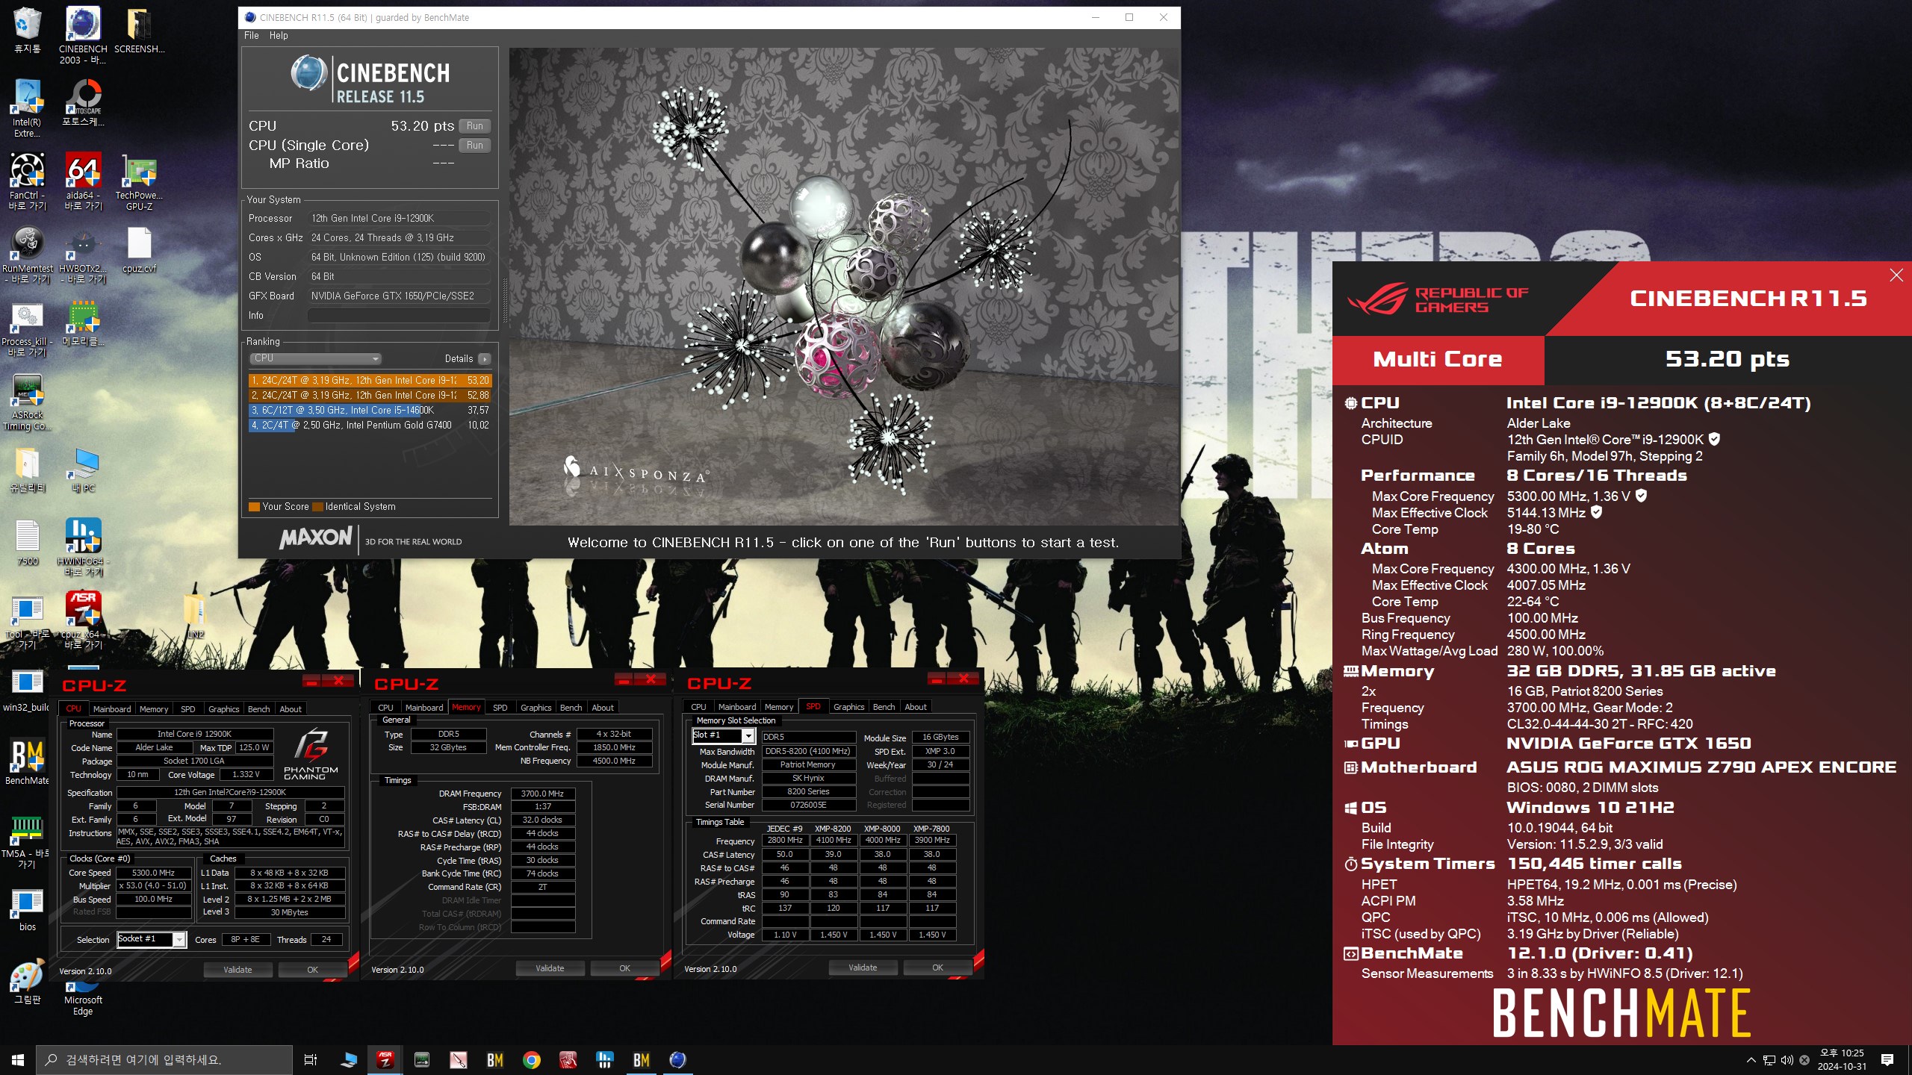Open Cinebench Ranking CPU dropdown
1912x1075 pixels.
pyautogui.click(x=315, y=358)
